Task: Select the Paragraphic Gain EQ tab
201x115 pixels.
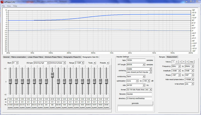Action: (x=90, y=57)
